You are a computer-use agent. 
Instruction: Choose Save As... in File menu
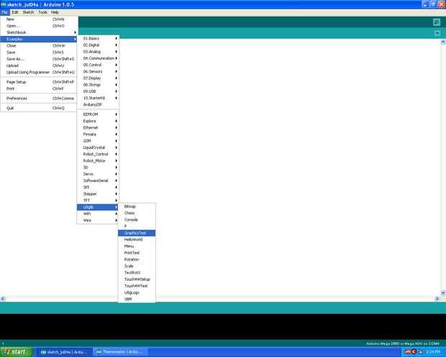(38, 59)
